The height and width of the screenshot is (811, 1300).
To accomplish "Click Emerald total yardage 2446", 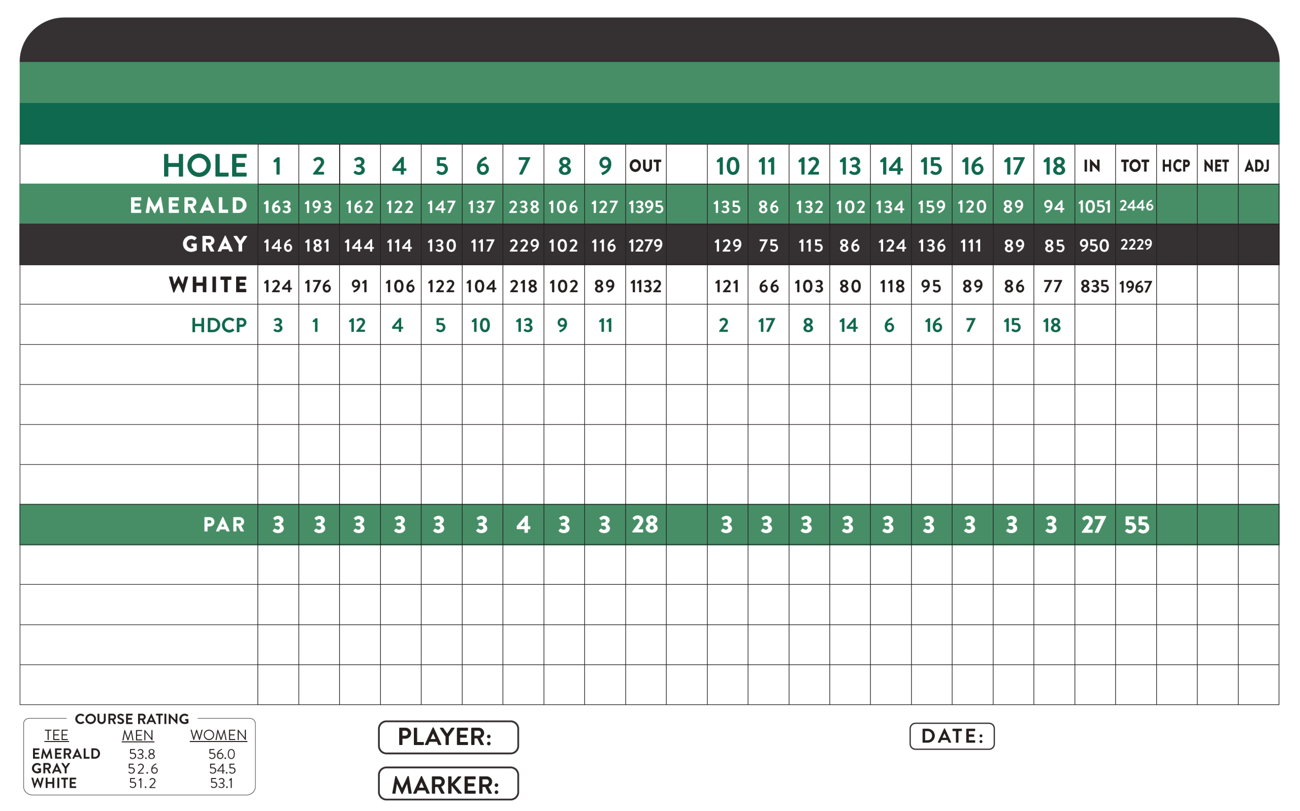I will point(1135,205).
